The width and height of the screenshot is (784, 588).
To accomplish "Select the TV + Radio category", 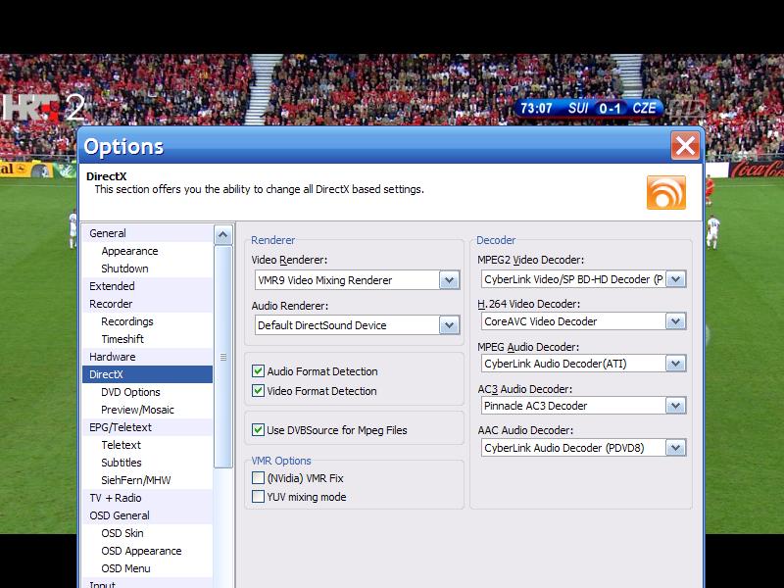I will click(x=148, y=498).
